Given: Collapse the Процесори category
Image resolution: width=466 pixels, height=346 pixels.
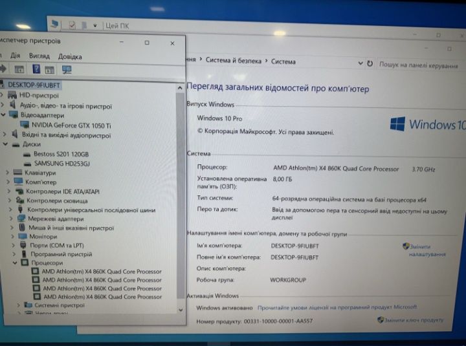Looking at the screenshot, I should [15, 263].
